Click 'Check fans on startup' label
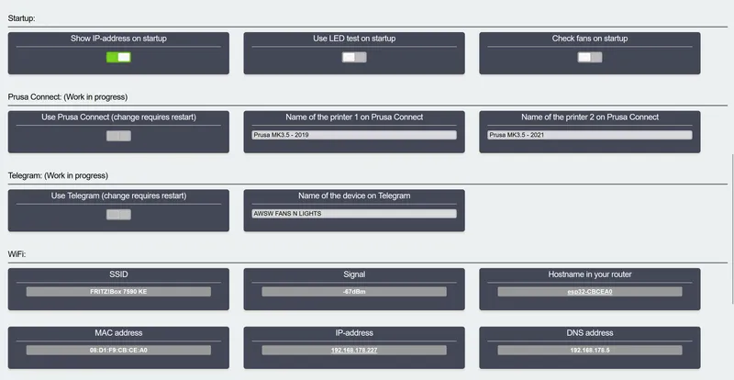The width and height of the screenshot is (734, 380). click(589, 39)
